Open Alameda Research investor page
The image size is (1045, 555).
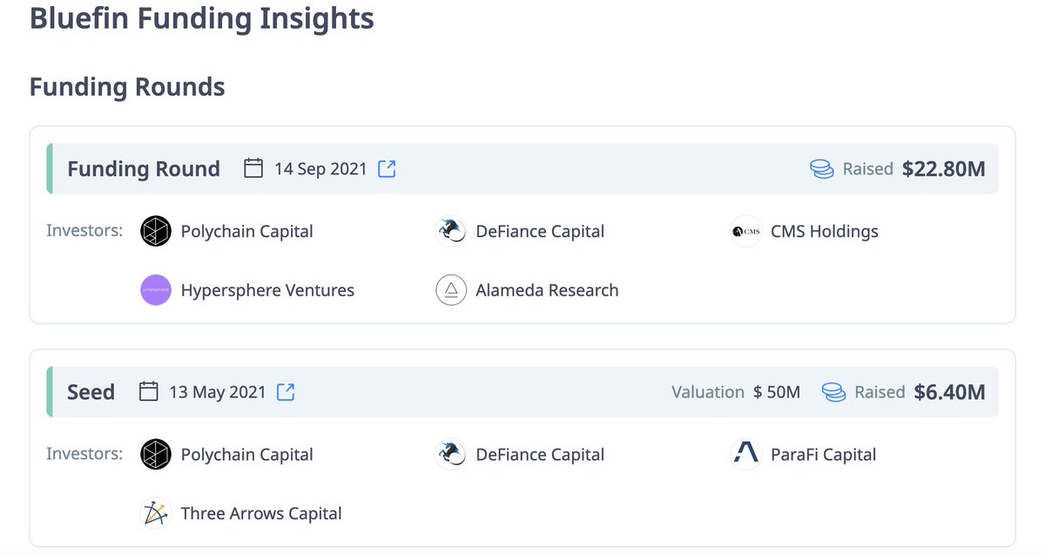click(547, 290)
